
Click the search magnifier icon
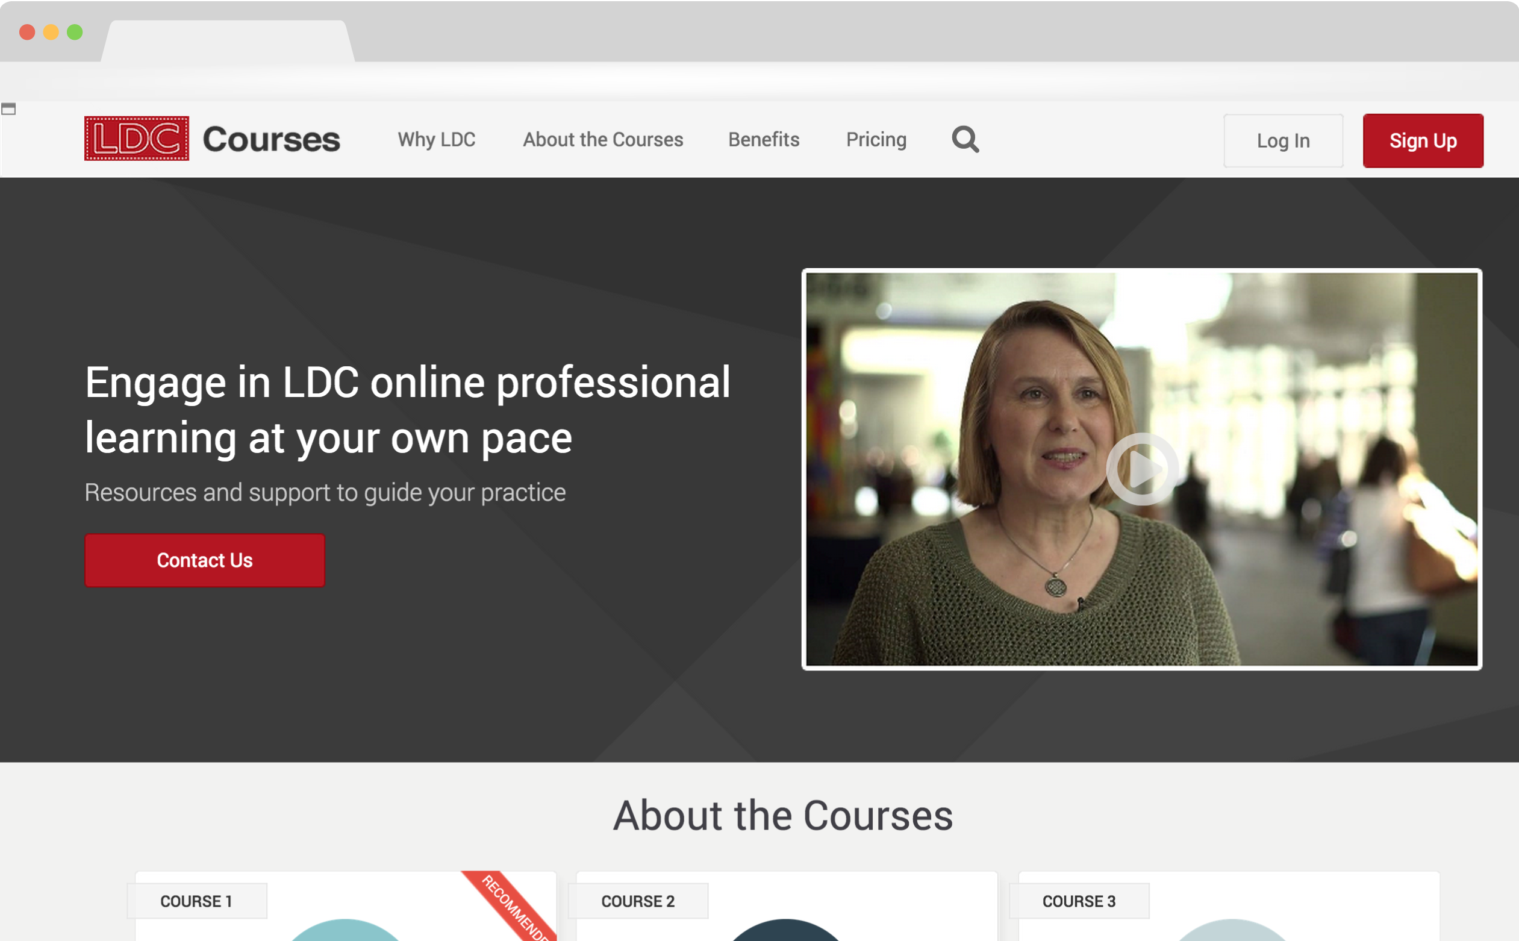pos(965,139)
